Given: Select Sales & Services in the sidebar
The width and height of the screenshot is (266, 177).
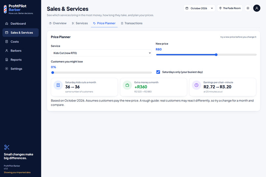Looking at the screenshot, I should click(x=20, y=33).
